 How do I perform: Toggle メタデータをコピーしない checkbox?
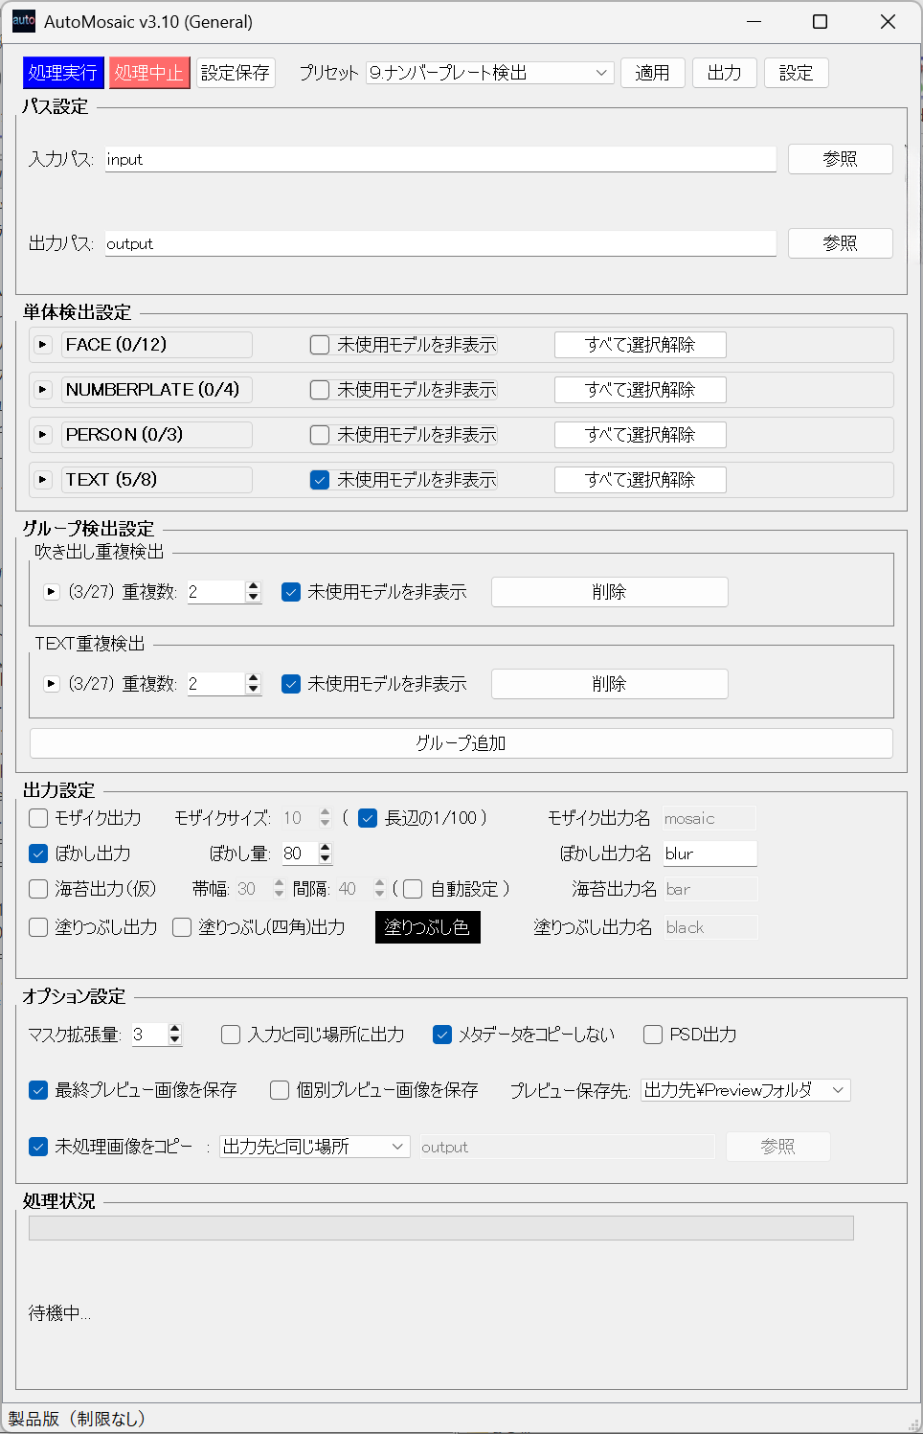tap(442, 1035)
